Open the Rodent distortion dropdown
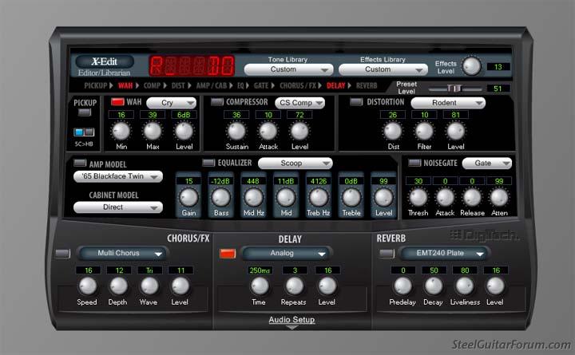Screen dimensions: 575x355 pos(448,103)
